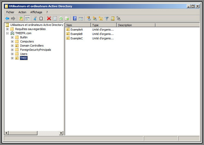Click the filter funnel icon
204x145 pixels.
pyautogui.click(x=106, y=18)
